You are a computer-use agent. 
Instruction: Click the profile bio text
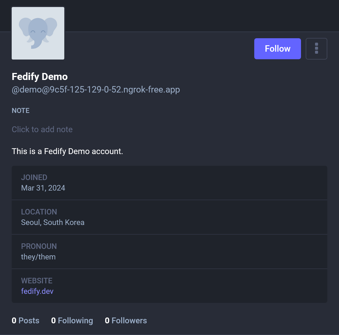pos(67,151)
